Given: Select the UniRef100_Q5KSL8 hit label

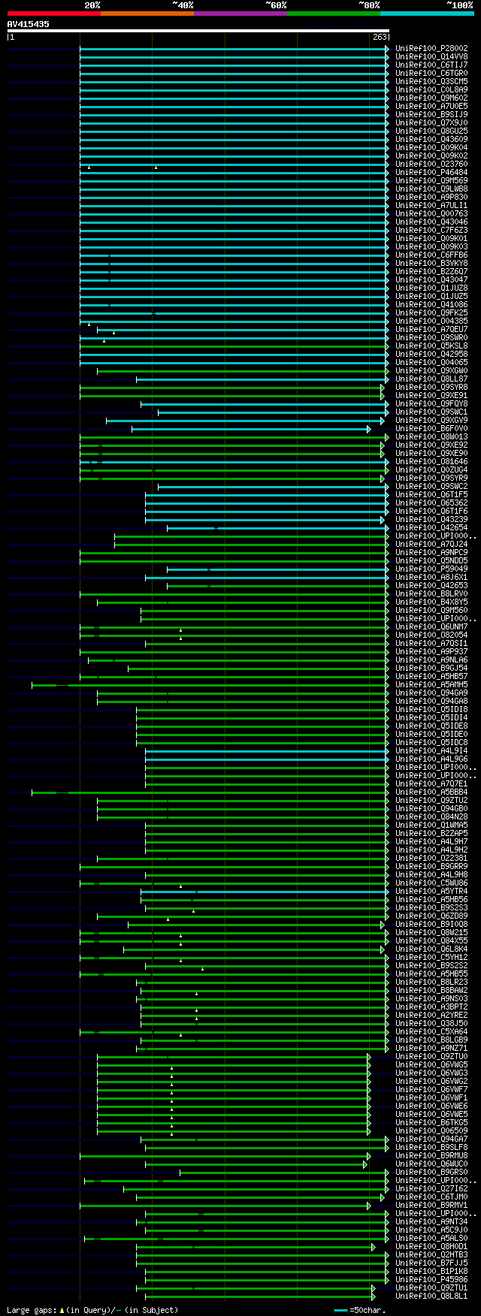Looking at the screenshot, I should pos(431,346).
